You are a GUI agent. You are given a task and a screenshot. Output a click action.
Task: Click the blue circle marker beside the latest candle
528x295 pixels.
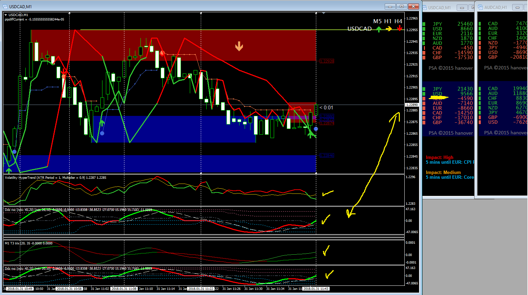tap(316, 129)
